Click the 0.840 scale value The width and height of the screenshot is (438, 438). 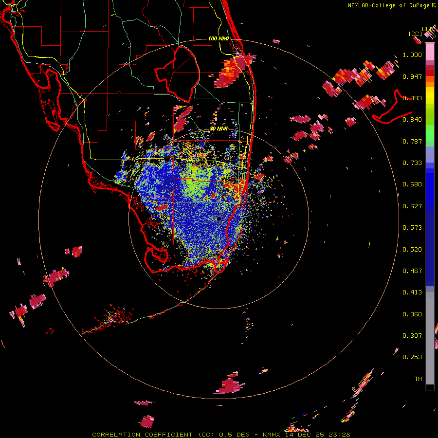click(412, 120)
